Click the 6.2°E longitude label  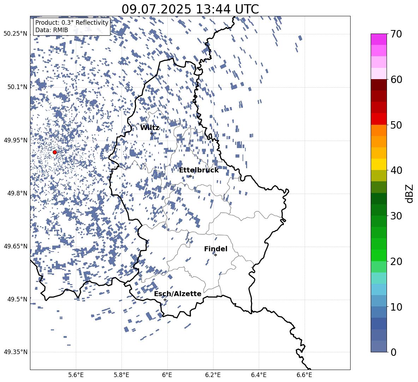213,375
